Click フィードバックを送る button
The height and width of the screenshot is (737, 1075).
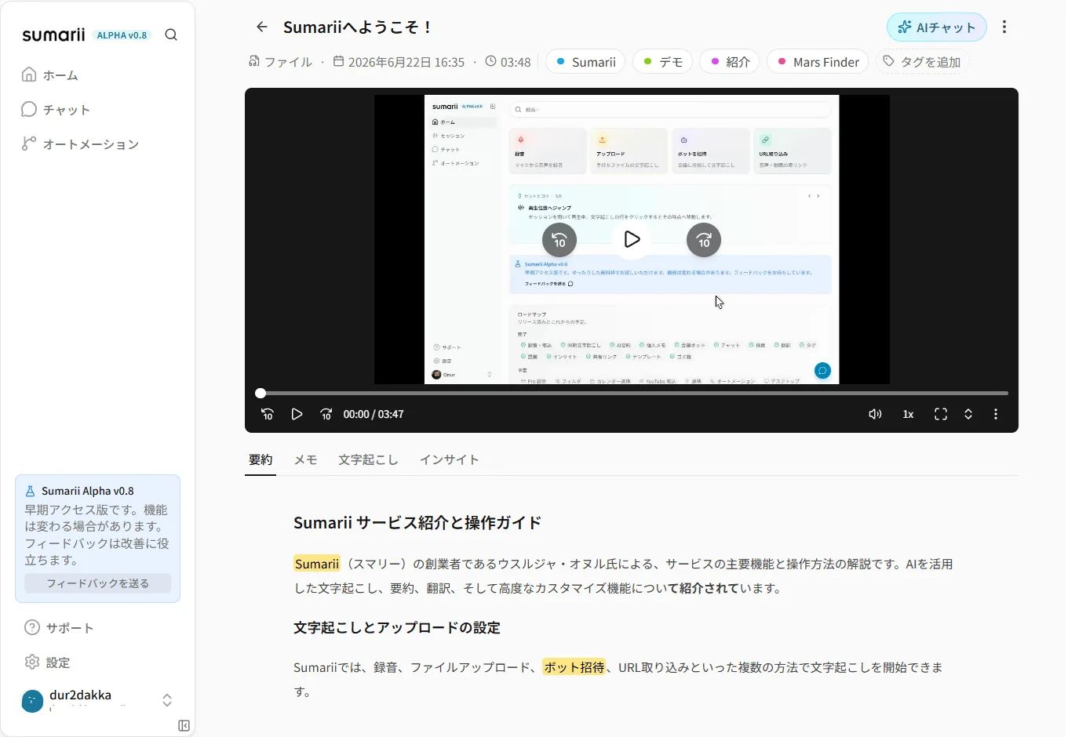click(97, 583)
